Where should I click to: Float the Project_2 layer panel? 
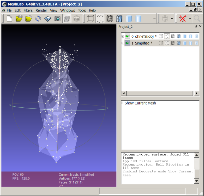pyautogui.click(x=196, y=26)
